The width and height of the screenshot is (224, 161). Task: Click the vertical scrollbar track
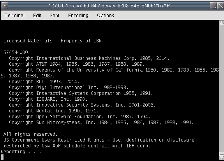point(222,88)
